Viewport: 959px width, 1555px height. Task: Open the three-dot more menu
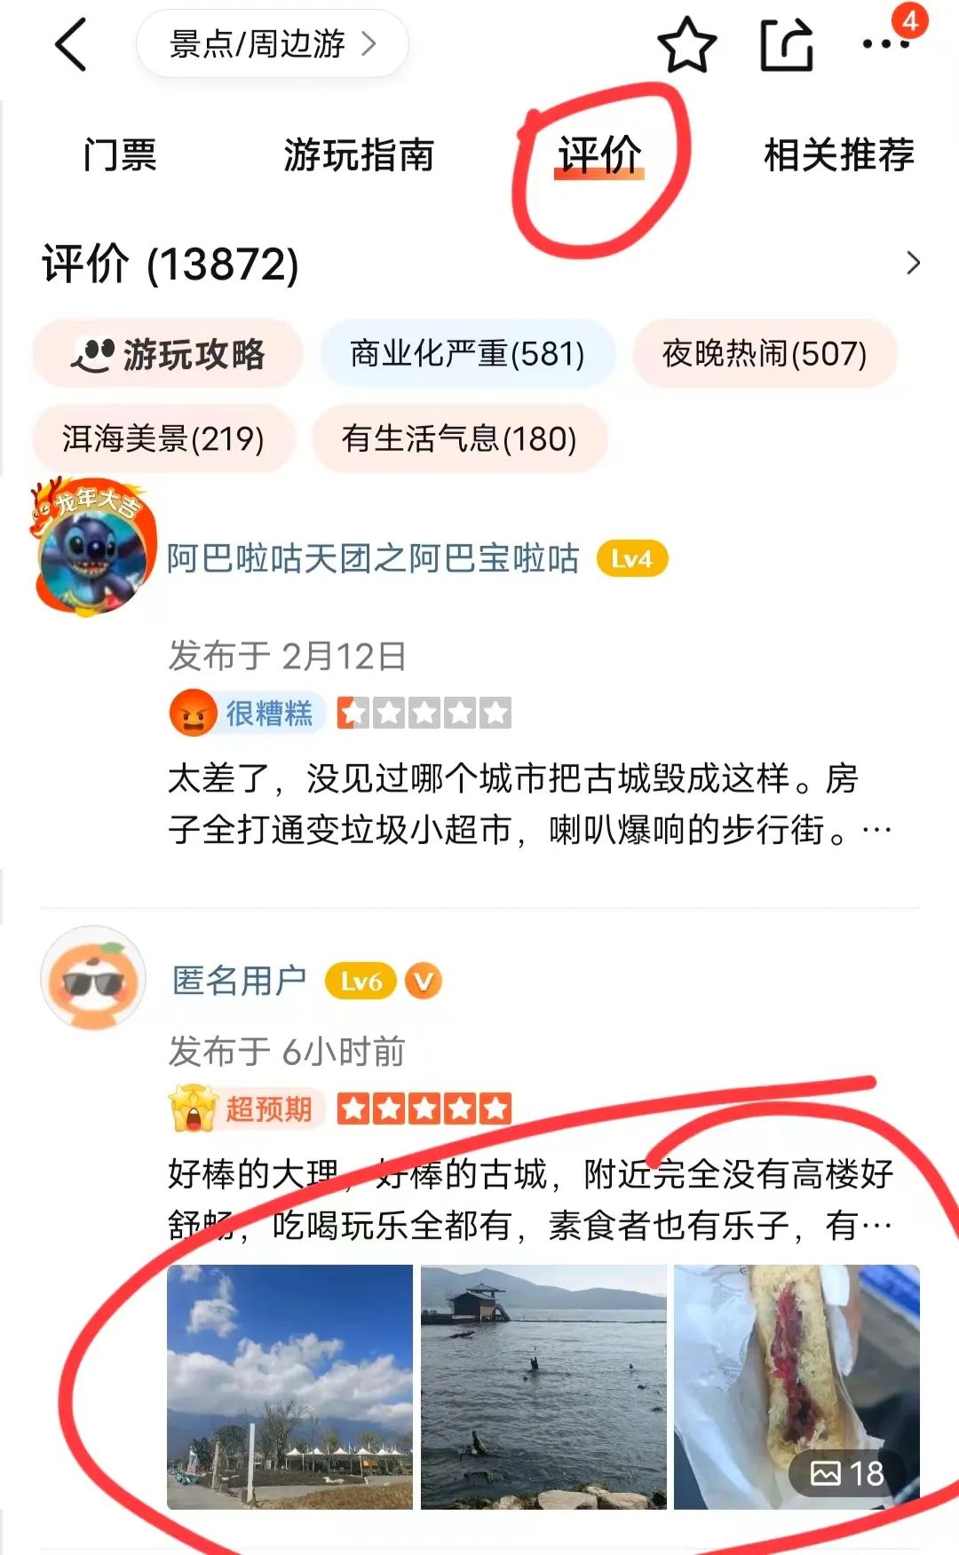(886, 43)
